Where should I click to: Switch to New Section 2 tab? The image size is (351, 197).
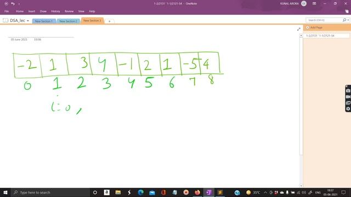68,21
